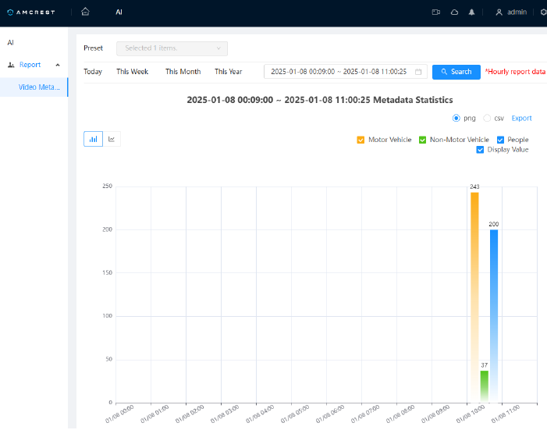Click the admin user icon
This screenshot has width=547, height=430.
tap(499, 12)
